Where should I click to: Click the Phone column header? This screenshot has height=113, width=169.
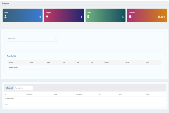tap(32, 62)
